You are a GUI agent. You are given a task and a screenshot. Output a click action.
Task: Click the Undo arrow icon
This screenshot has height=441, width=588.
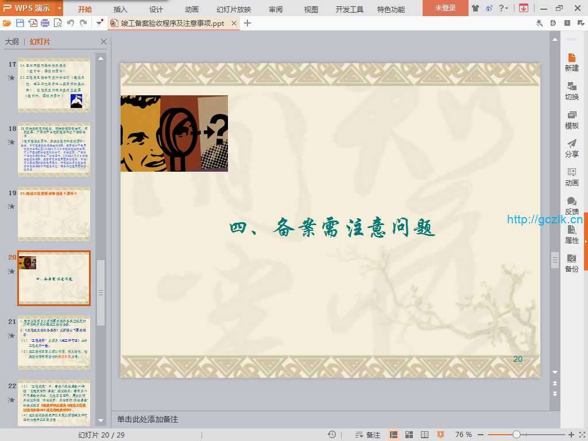(x=71, y=23)
